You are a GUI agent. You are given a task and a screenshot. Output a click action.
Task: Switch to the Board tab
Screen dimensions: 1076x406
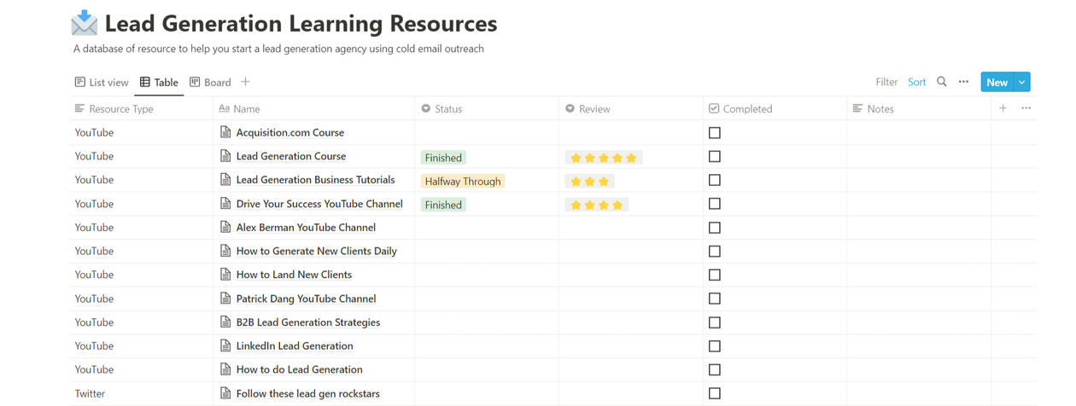pyautogui.click(x=210, y=83)
